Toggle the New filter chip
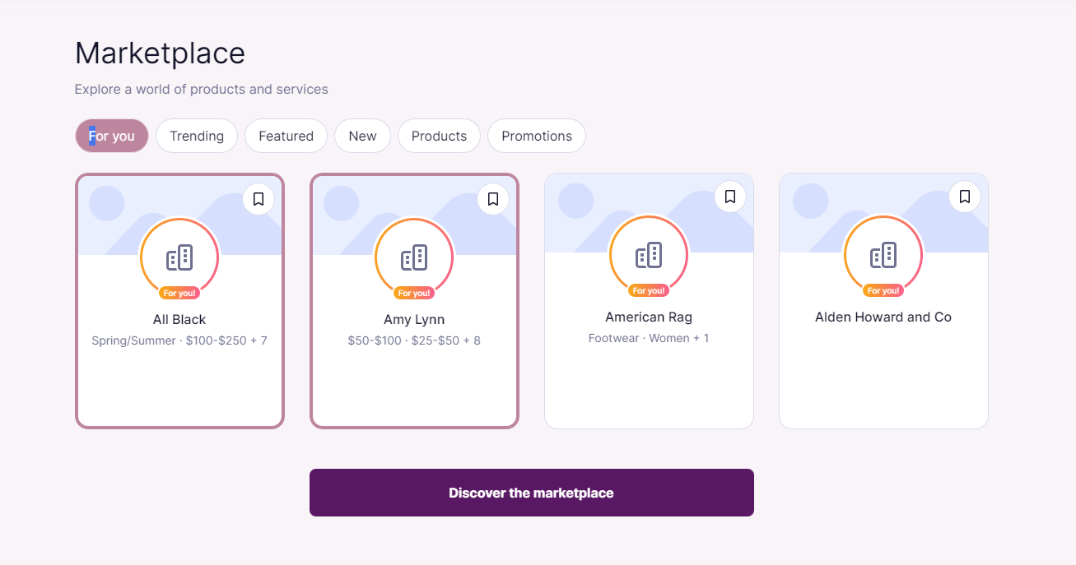Image resolution: width=1076 pixels, height=565 pixels. point(362,136)
